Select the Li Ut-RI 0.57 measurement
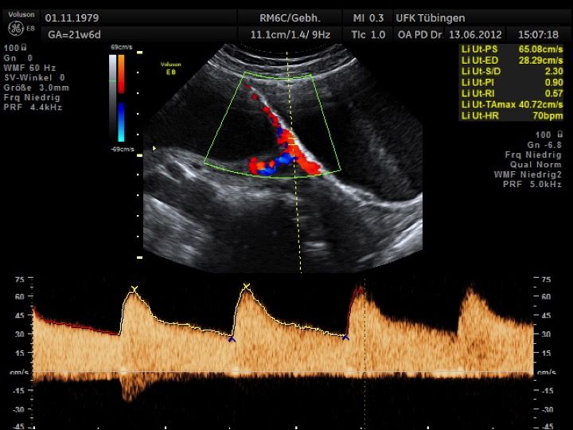 (x=507, y=93)
